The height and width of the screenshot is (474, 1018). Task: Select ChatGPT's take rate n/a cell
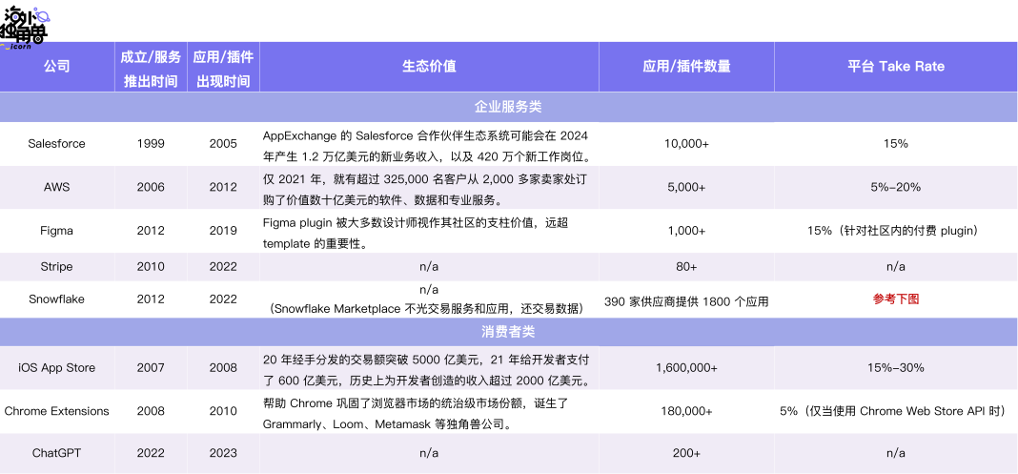tap(895, 453)
